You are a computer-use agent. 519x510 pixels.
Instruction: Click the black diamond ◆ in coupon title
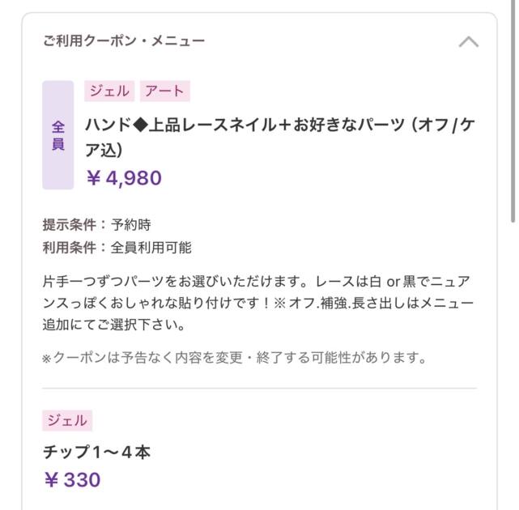pyautogui.click(x=140, y=125)
